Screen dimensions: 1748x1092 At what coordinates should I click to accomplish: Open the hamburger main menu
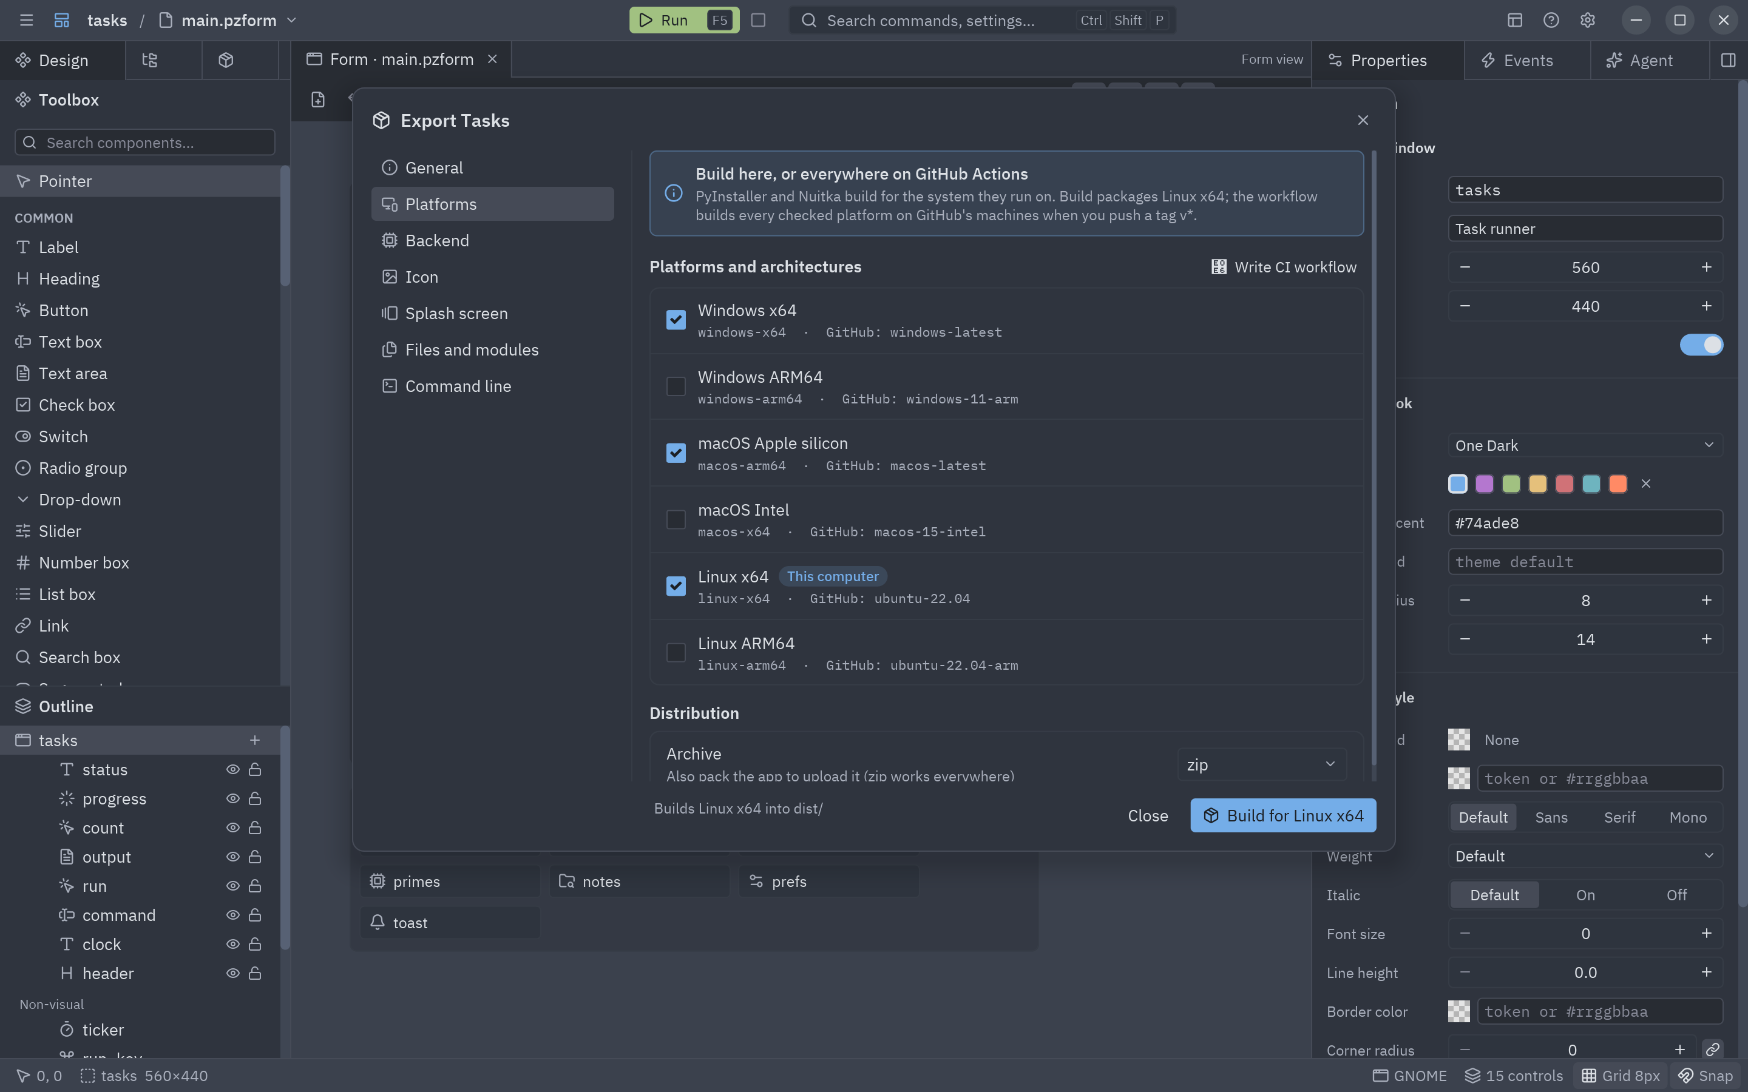[27, 20]
